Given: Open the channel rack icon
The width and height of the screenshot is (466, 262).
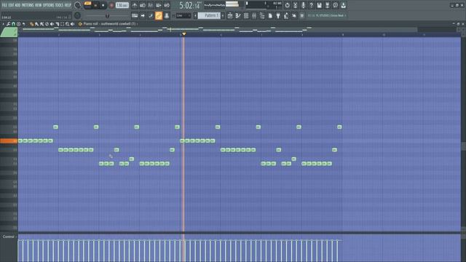Looking at the screenshot, I should point(246,15).
